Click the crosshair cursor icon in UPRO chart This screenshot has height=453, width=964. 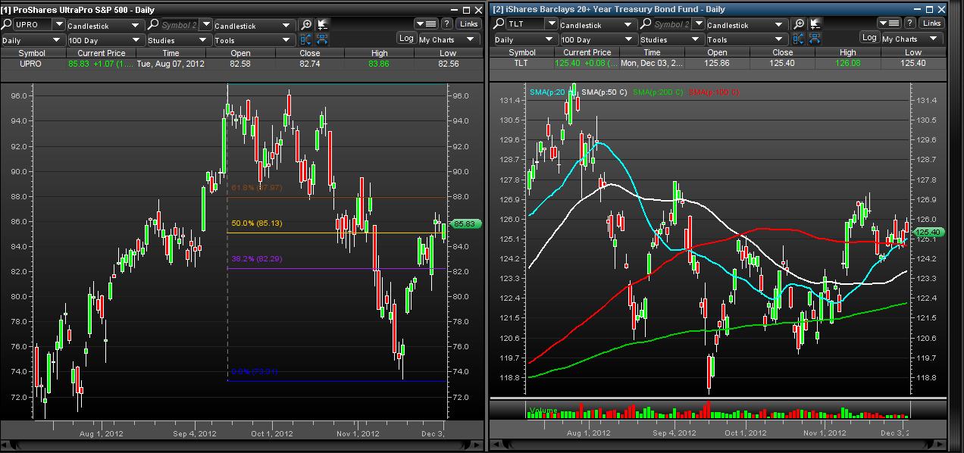coord(323,25)
